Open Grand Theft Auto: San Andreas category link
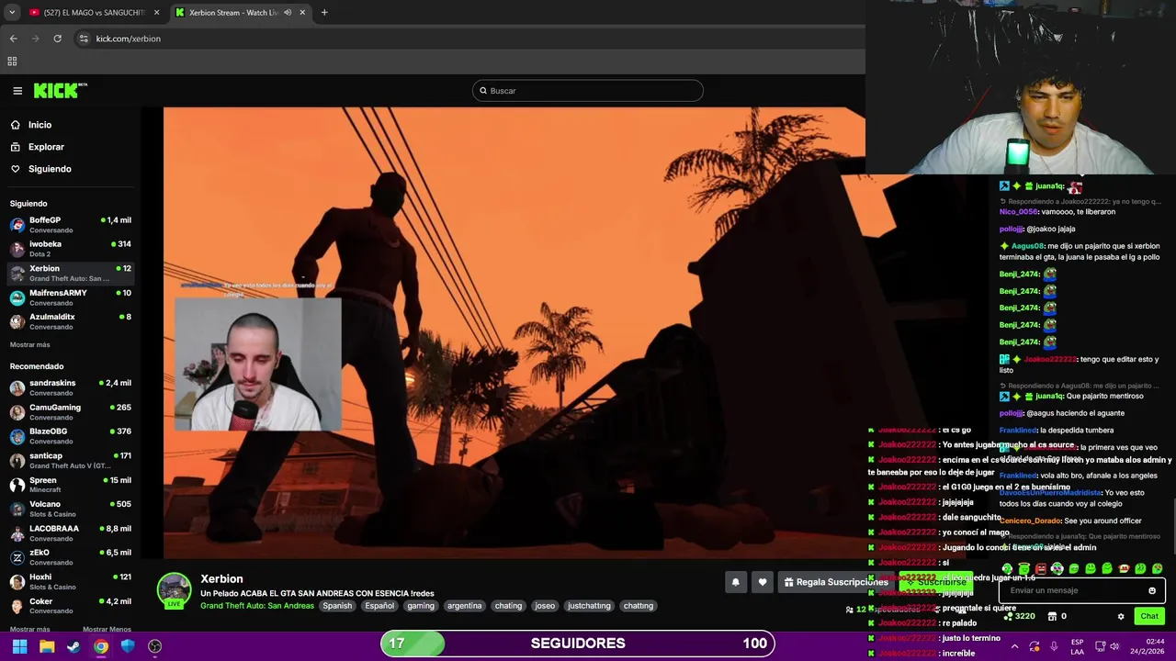This screenshot has height=661, width=1176. click(257, 606)
